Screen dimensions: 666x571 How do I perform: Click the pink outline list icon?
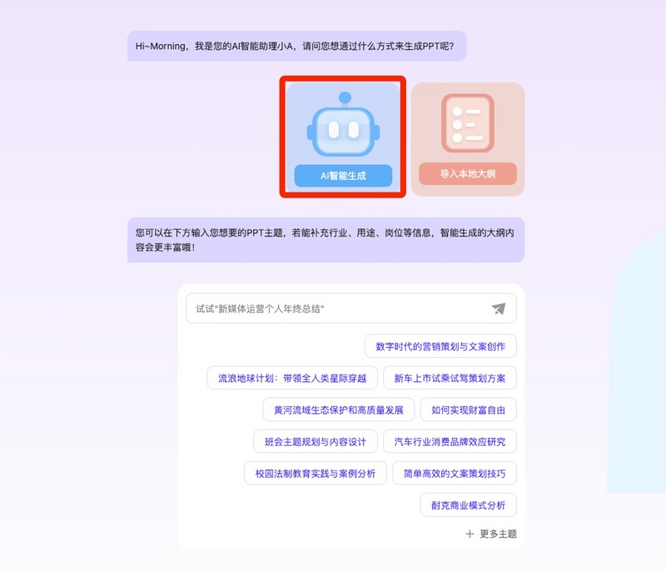click(x=467, y=123)
